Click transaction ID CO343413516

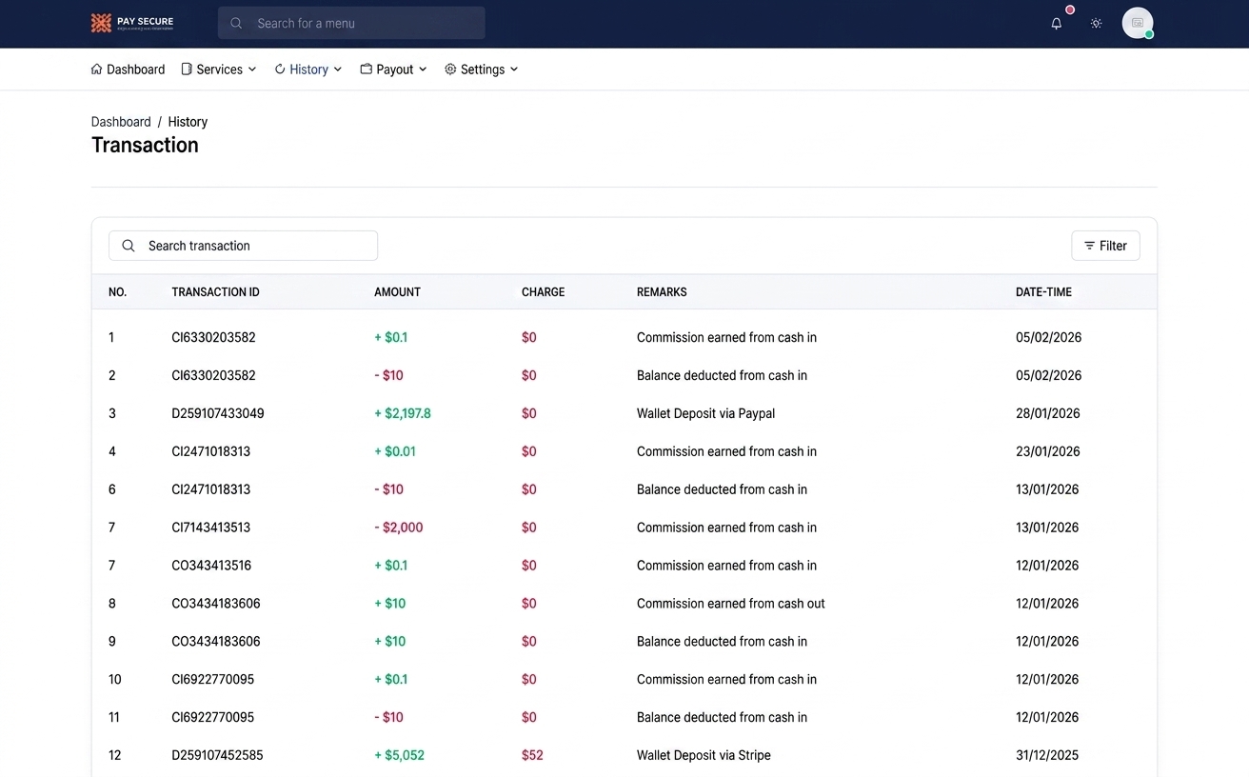pyautogui.click(x=211, y=566)
